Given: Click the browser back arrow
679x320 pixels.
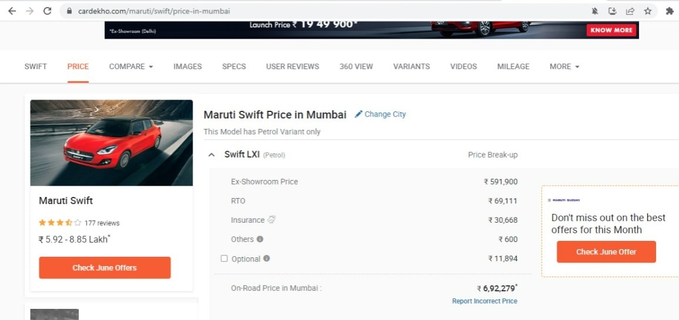Looking at the screenshot, I should pos(12,11).
